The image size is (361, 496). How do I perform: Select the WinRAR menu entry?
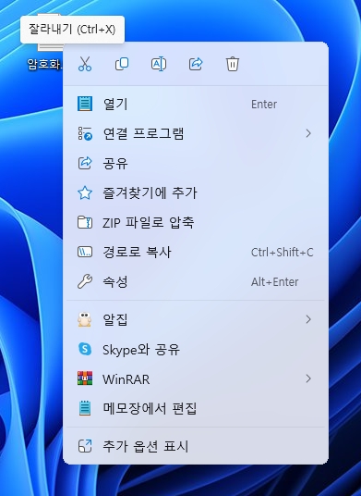tap(196, 378)
